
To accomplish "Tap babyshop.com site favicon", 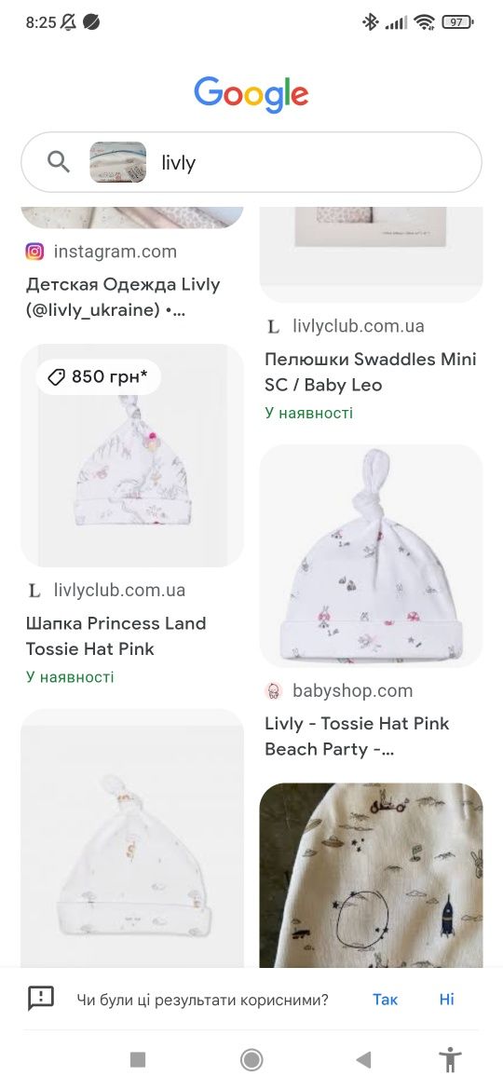I will coord(274,691).
